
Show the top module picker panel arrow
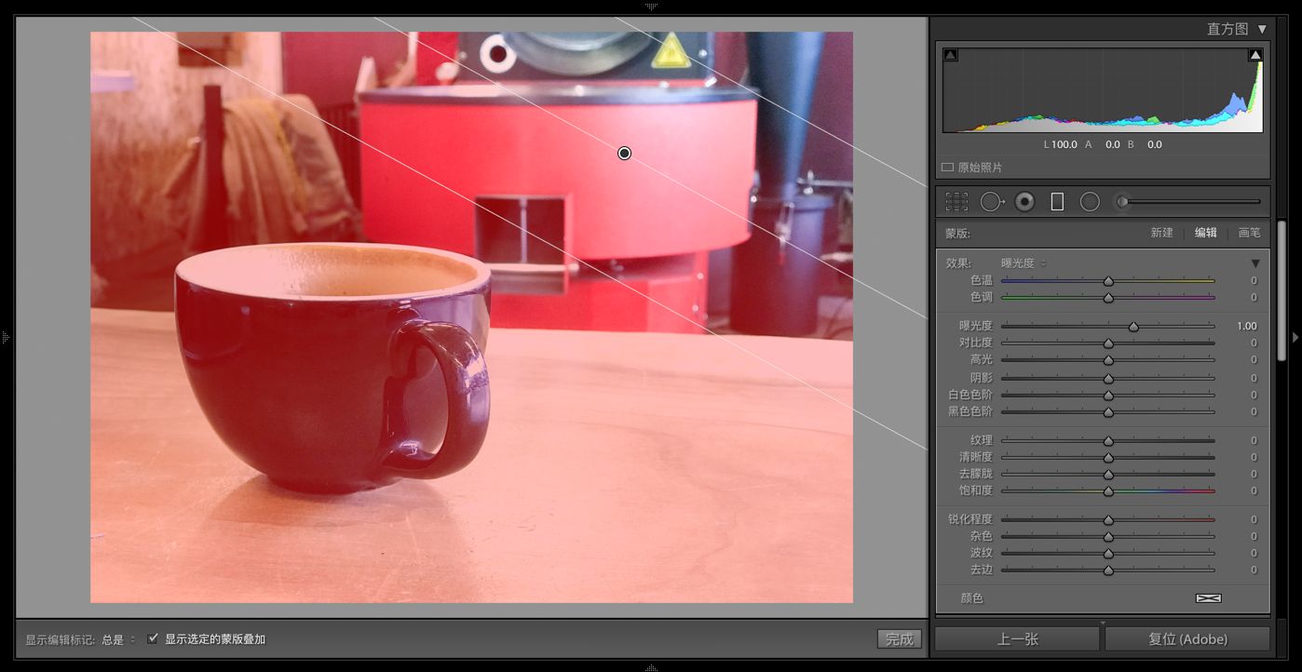tap(651, 6)
